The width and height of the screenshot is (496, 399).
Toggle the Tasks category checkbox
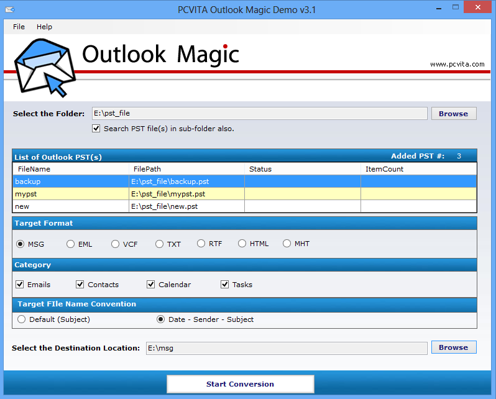pyautogui.click(x=224, y=284)
